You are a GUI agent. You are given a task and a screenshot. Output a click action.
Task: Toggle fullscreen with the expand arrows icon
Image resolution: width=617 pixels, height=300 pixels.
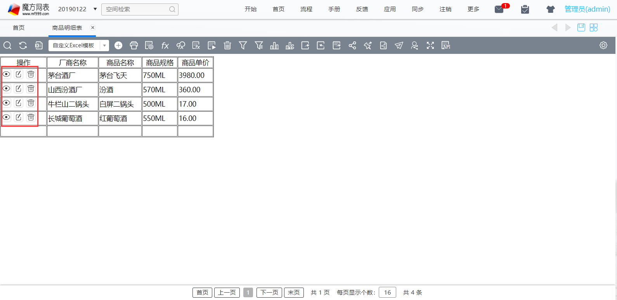430,45
